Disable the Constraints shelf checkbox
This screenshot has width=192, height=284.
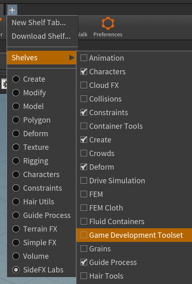84,112
